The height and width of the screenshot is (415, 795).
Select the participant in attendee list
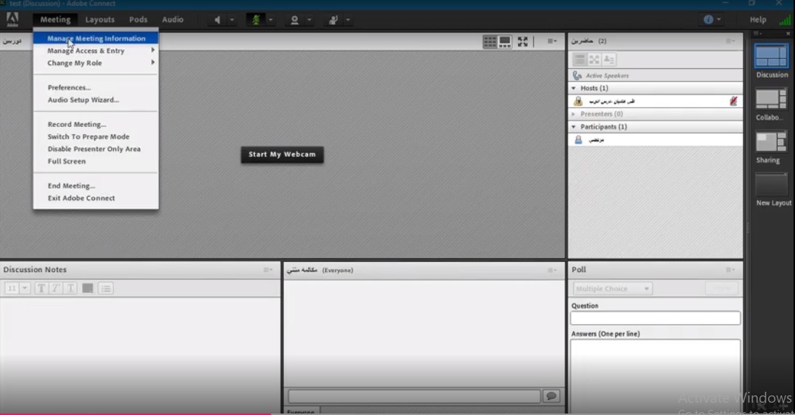tap(655, 140)
